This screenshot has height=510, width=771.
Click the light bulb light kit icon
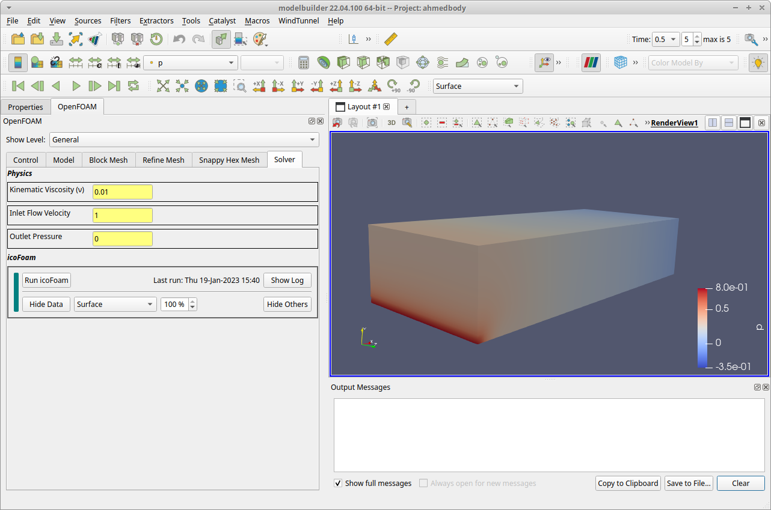coord(758,62)
